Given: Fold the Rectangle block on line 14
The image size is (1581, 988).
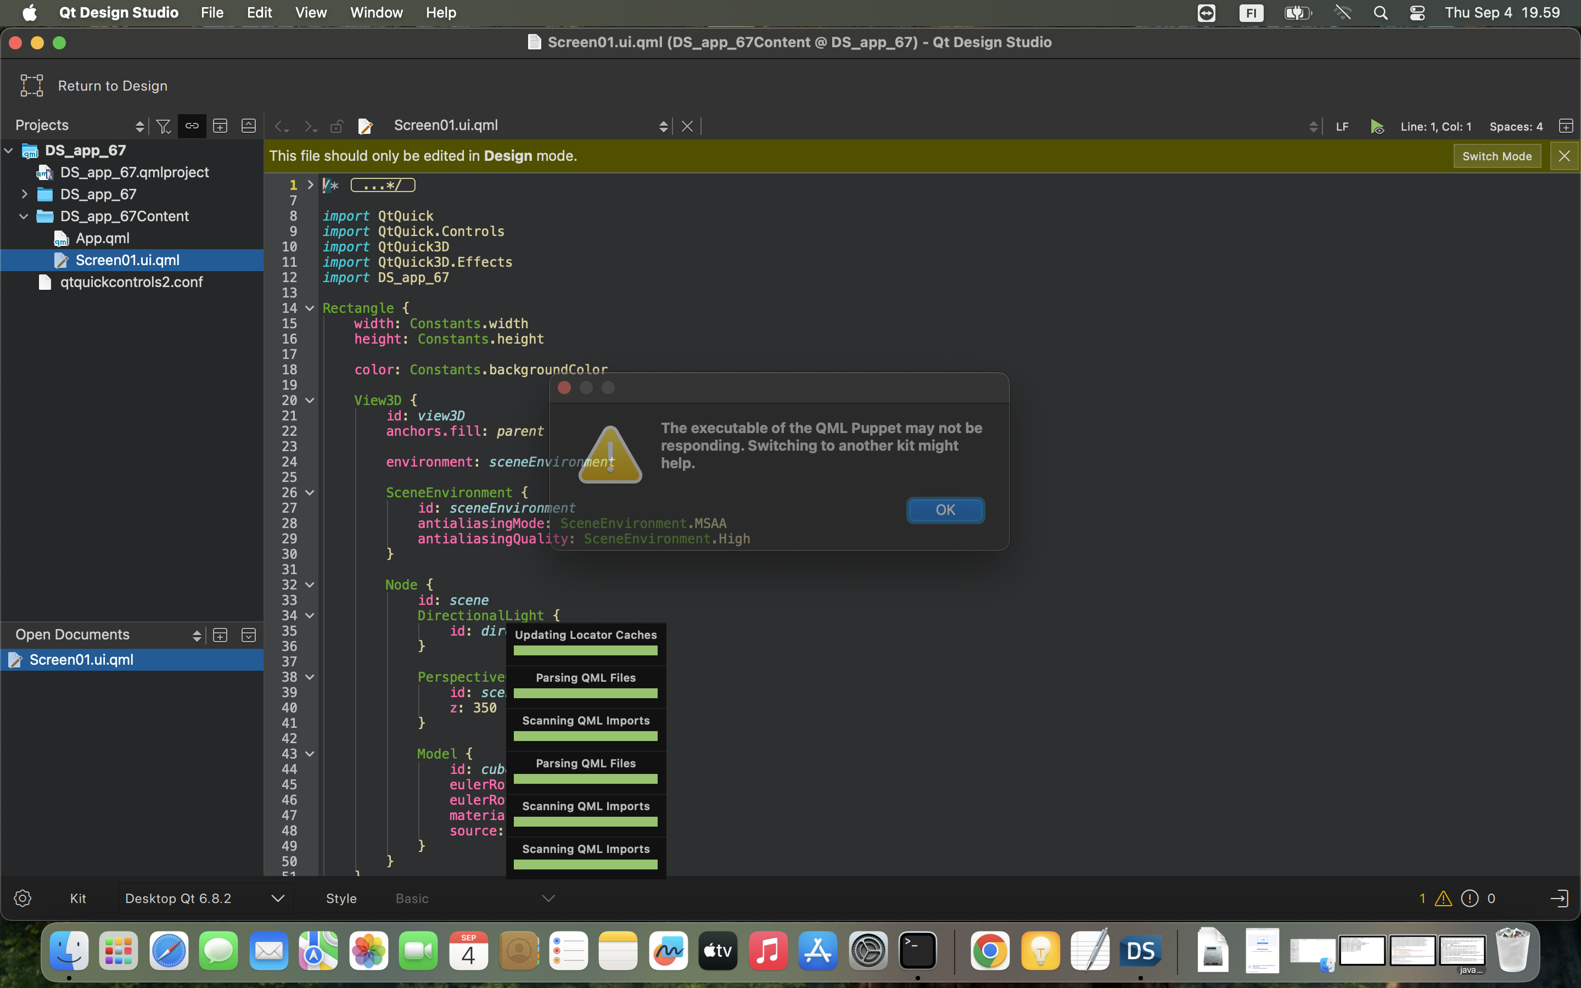Looking at the screenshot, I should click(310, 308).
